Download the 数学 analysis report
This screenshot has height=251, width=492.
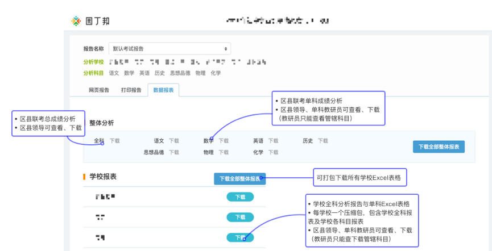pos(224,141)
